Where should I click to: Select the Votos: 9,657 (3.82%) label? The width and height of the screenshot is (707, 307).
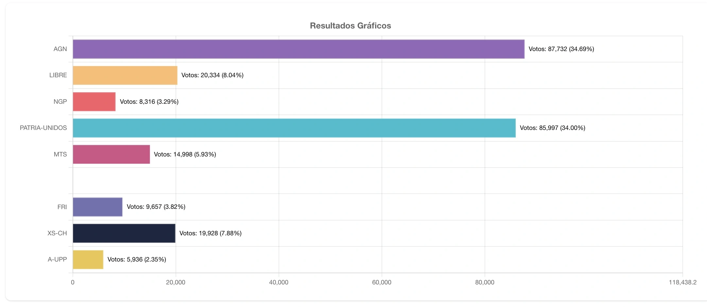click(x=156, y=207)
